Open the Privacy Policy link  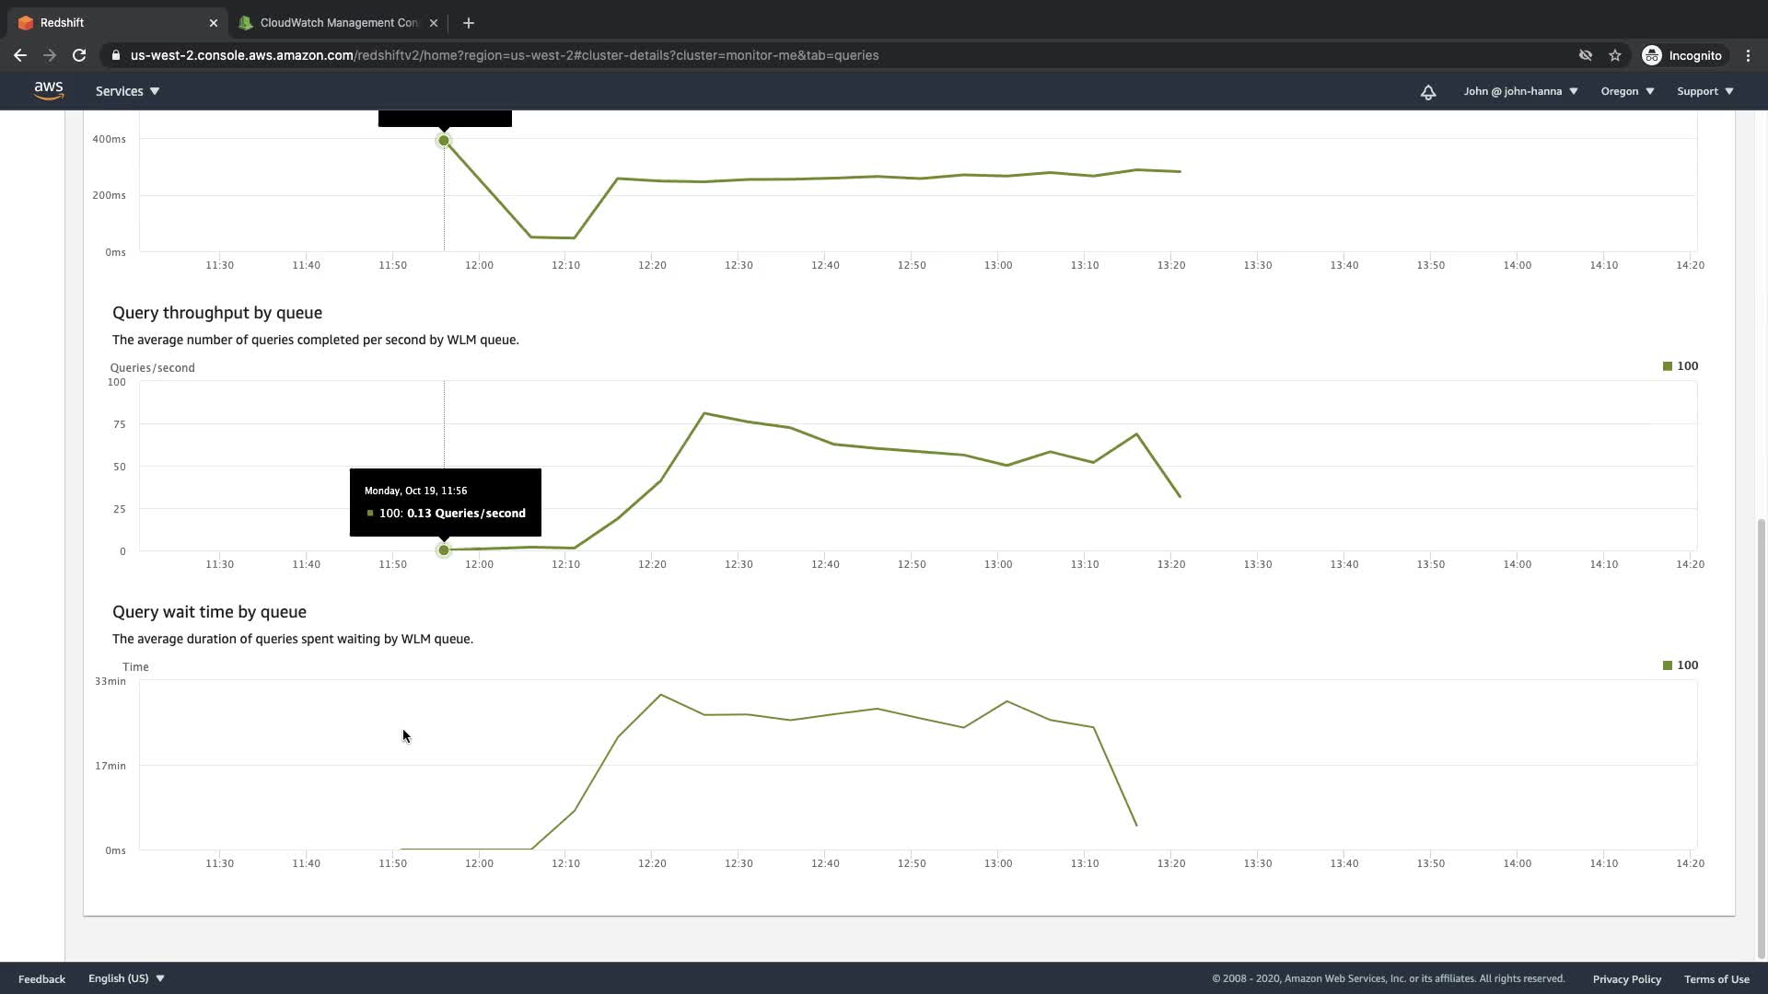[x=1626, y=979]
